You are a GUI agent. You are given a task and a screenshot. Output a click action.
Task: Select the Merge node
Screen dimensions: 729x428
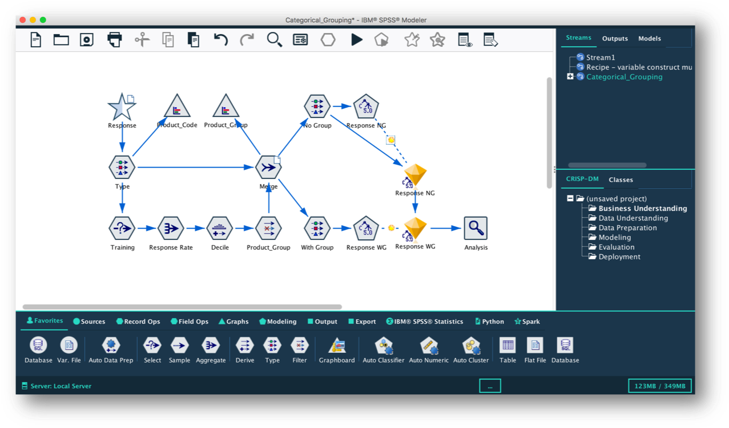point(268,167)
